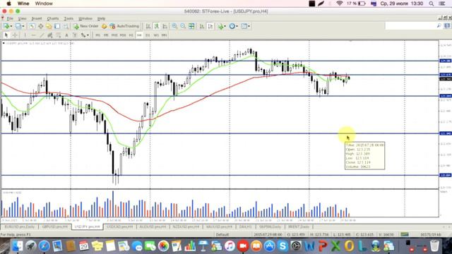Switch timeframe to M15

(x=114, y=35)
